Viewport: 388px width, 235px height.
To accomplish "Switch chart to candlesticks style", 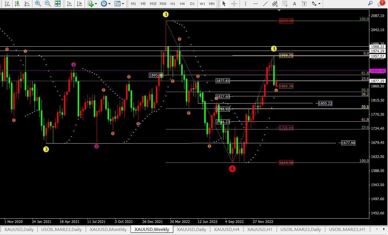I will tap(17, 4).
